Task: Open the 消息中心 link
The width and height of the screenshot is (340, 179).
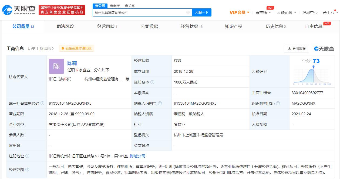Action: point(310,12)
